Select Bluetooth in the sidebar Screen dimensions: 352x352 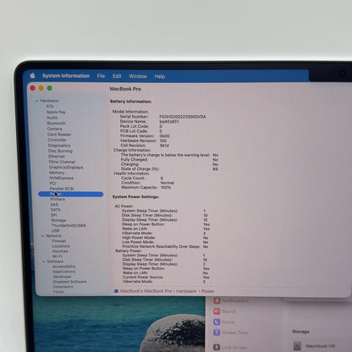click(57, 124)
